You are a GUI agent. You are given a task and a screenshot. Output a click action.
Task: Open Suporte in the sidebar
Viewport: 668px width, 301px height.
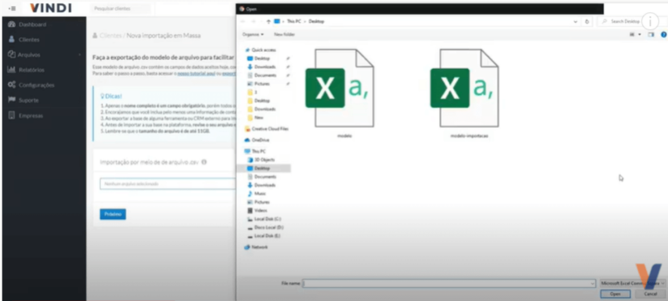click(x=29, y=100)
